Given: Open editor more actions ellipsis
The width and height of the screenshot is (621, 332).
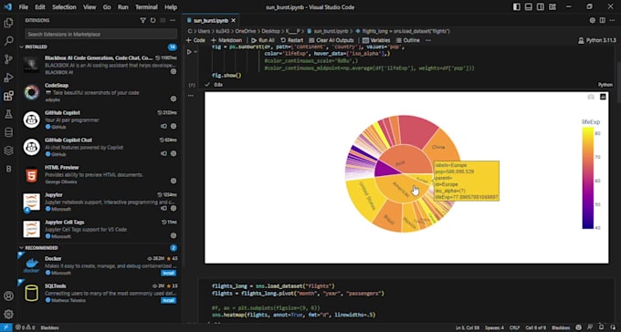Looking at the screenshot, I should pos(612,20).
